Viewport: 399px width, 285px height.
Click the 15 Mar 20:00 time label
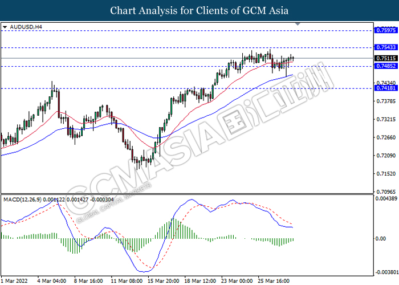pos(163,281)
